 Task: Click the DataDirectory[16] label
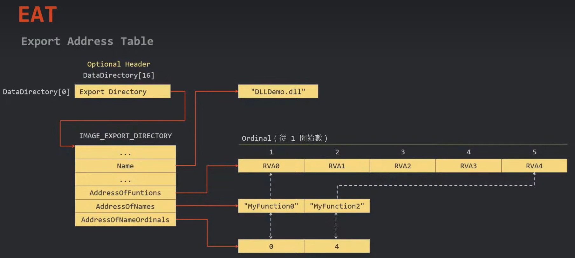pyautogui.click(x=119, y=75)
